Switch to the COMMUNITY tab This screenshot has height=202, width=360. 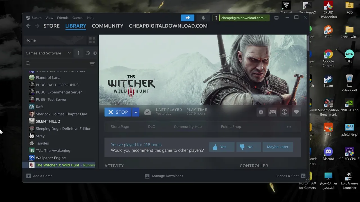[107, 26]
